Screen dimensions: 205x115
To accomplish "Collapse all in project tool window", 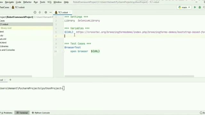I will [x=40, y=12].
